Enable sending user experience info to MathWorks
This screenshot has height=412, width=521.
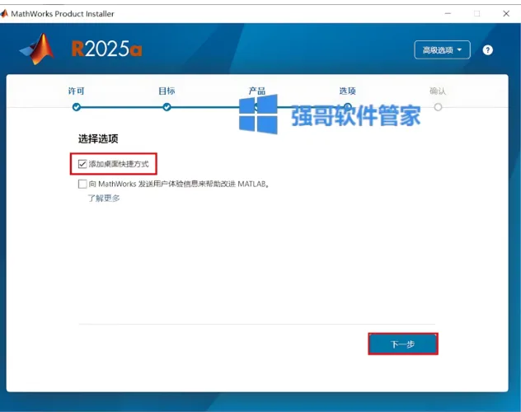(82, 184)
